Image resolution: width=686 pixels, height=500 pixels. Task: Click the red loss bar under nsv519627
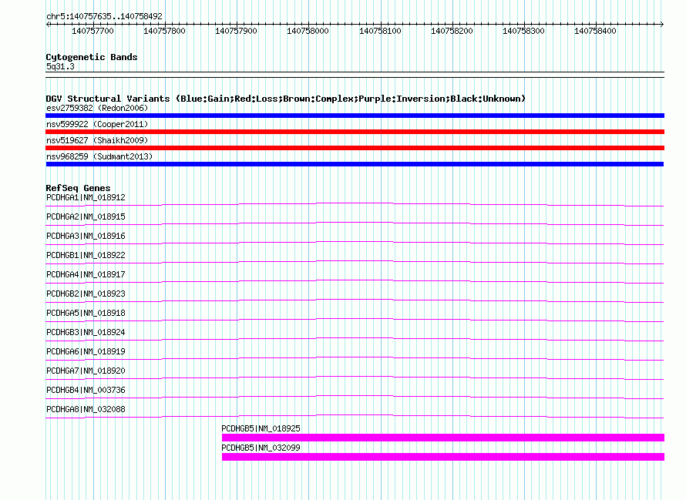[x=355, y=148]
